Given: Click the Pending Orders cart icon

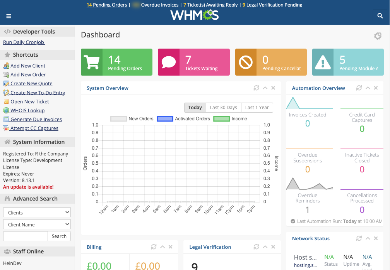Looking at the screenshot, I should tap(92, 62).
